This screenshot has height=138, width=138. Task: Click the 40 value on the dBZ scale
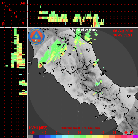pos(103,132)
